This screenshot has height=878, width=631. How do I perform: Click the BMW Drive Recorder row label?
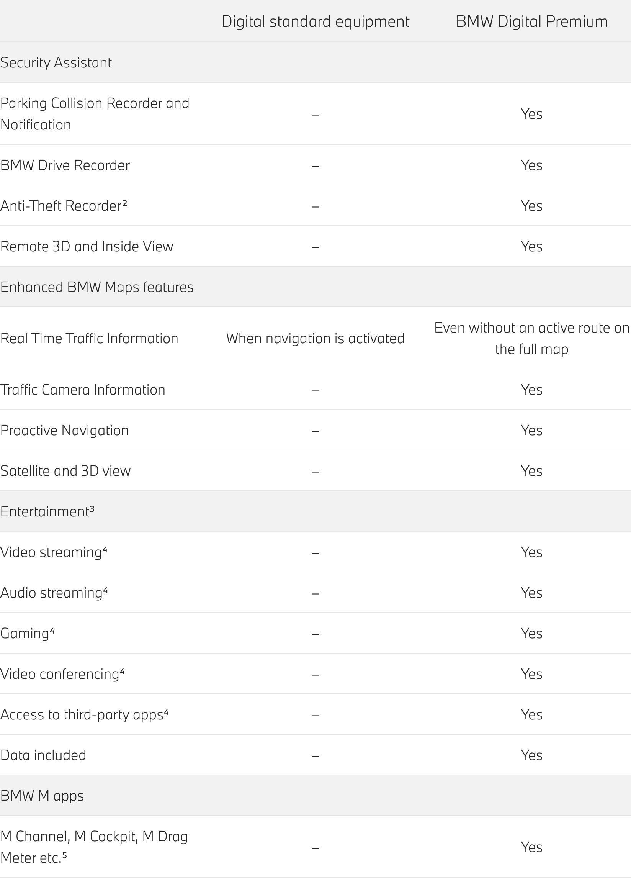point(65,165)
